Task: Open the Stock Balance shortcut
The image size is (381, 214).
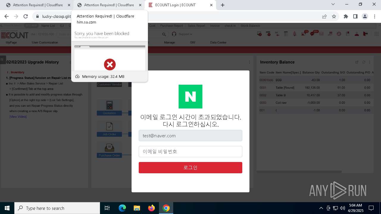Action: click(250, 26)
